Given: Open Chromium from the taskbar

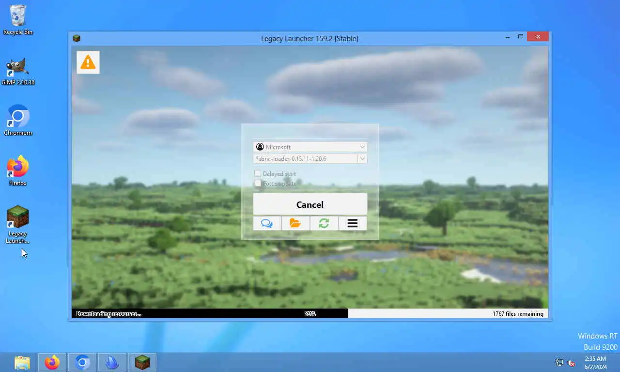Looking at the screenshot, I should coord(82,362).
